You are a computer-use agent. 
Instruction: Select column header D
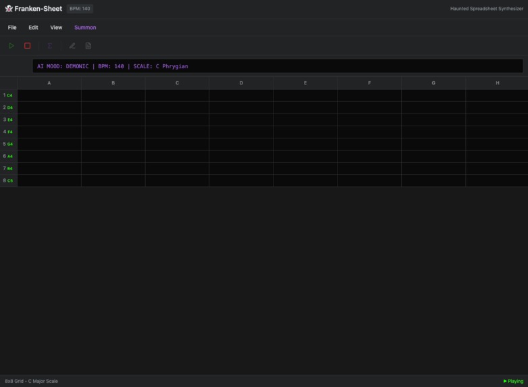click(x=241, y=83)
